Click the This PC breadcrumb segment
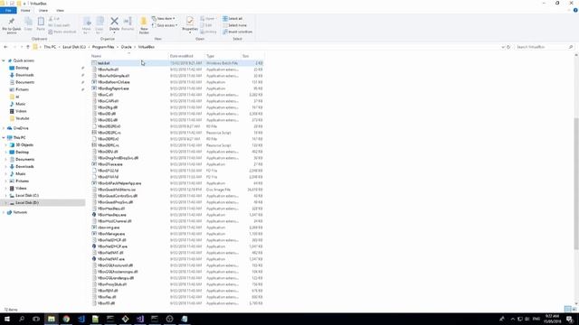The width and height of the screenshot is (579, 325). click(x=50, y=47)
